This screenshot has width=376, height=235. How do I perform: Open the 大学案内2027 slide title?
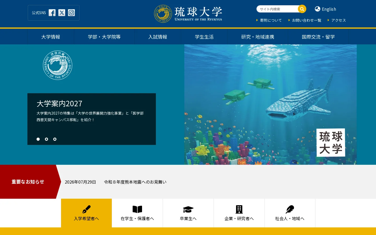tap(59, 104)
